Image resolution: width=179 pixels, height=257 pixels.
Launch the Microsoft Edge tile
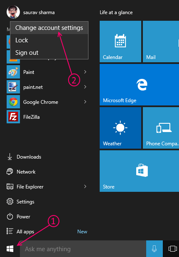click(139, 85)
